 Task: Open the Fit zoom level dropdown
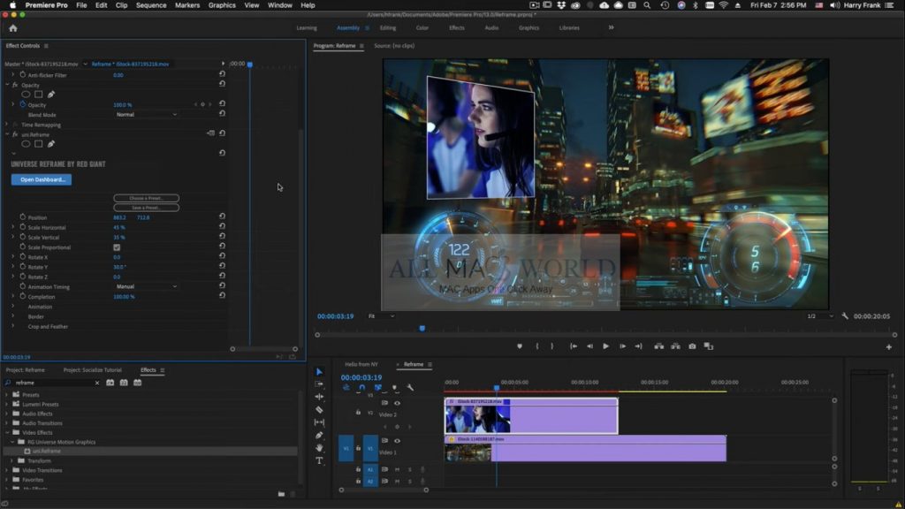pos(382,316)
